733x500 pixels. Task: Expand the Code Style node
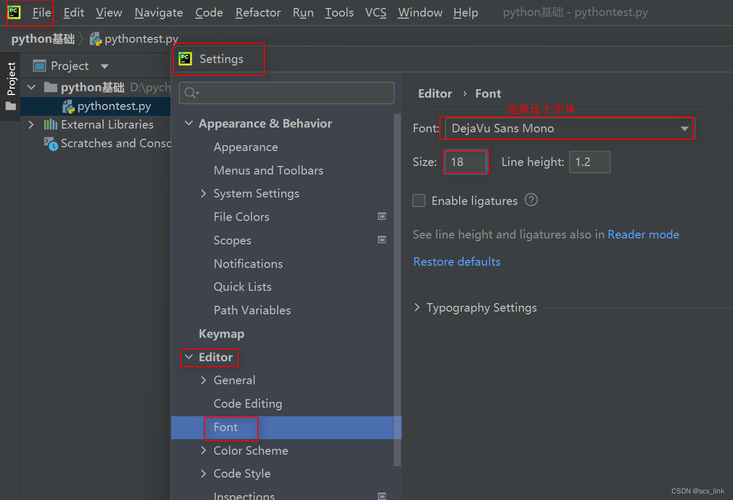pos(203,473)
